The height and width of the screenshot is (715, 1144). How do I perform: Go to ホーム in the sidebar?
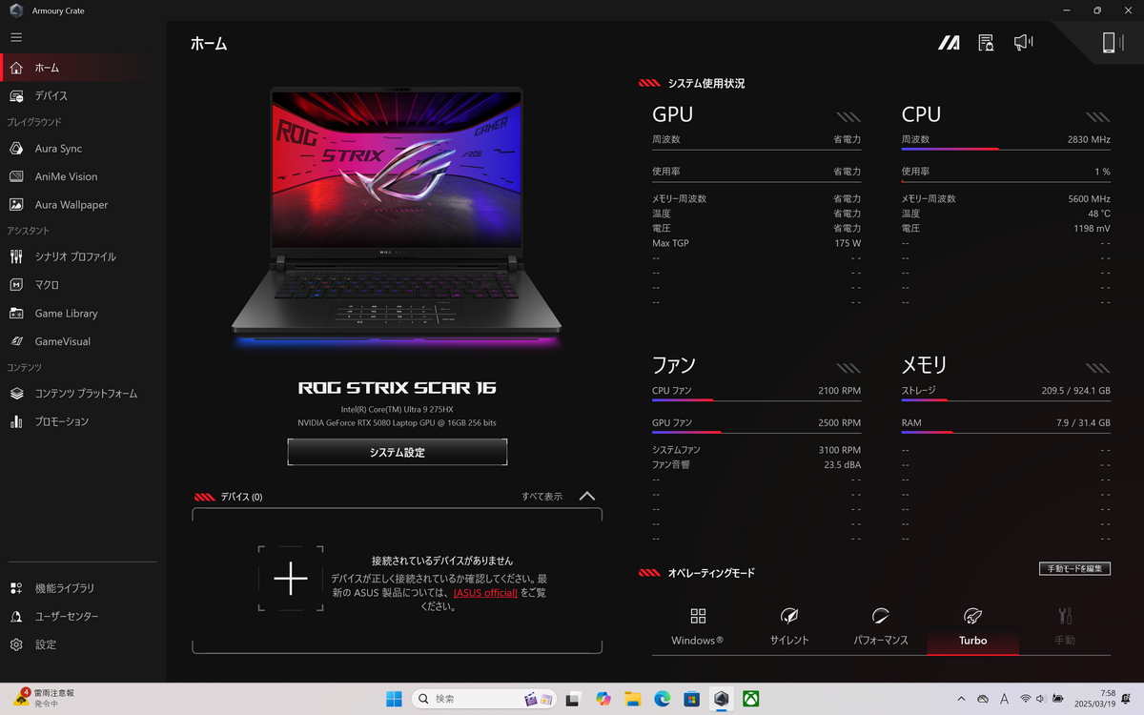83,68
